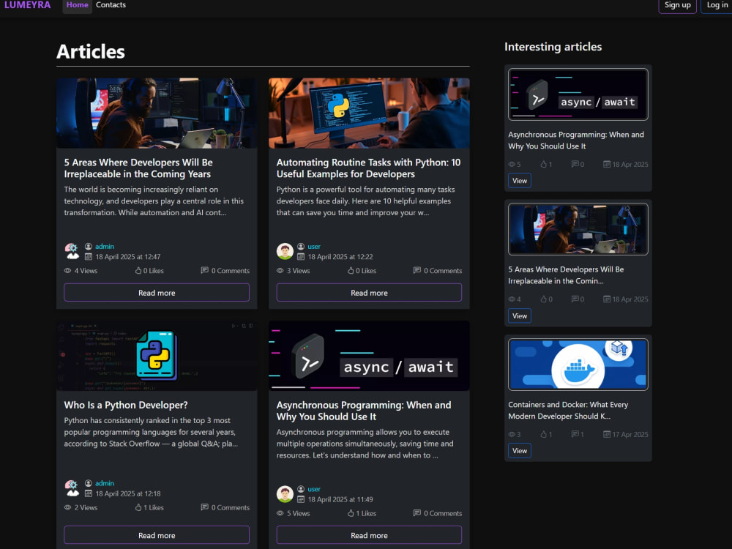Click Read more on 'Automating Routine Tasks' card
The width and height of the screenshot is (732, 549).
click(369, 293)
